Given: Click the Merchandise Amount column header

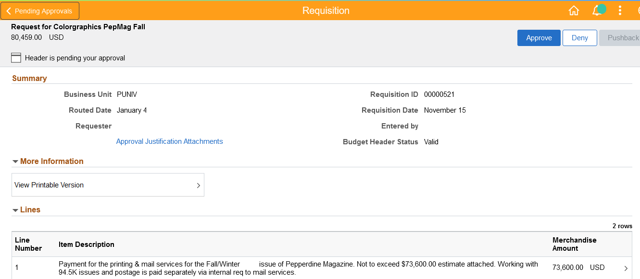Looking at the screenshot, I should click(x=574, y=244).
